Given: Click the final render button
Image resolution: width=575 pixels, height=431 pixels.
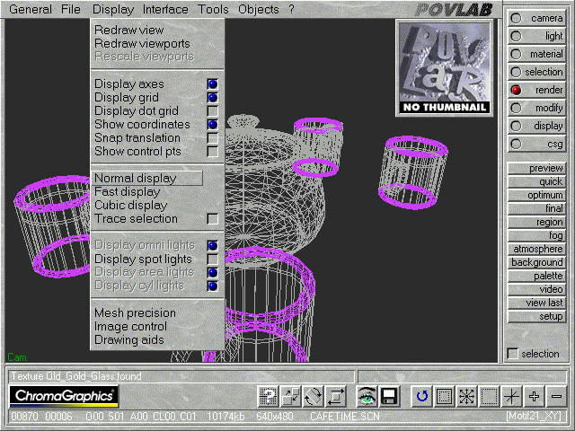Looking at the screenshot, I should [x=536, y=208].
